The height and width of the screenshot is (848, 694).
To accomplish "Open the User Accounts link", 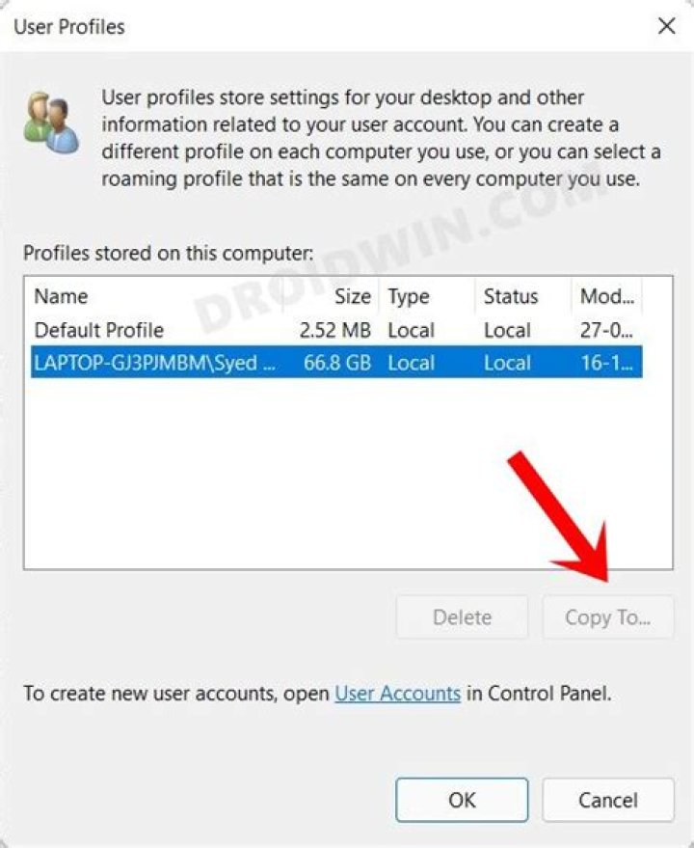I will (398, 694).
